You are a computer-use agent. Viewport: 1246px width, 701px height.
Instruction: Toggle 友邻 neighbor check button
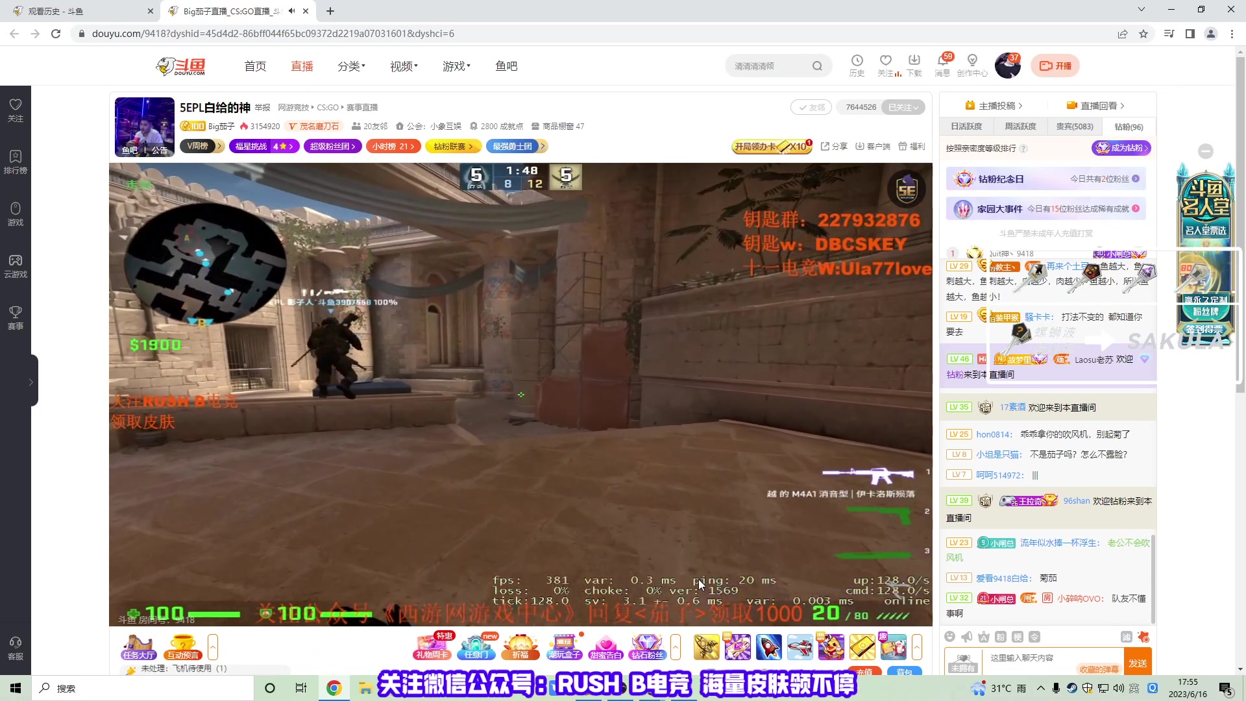[x=811, y=107]
